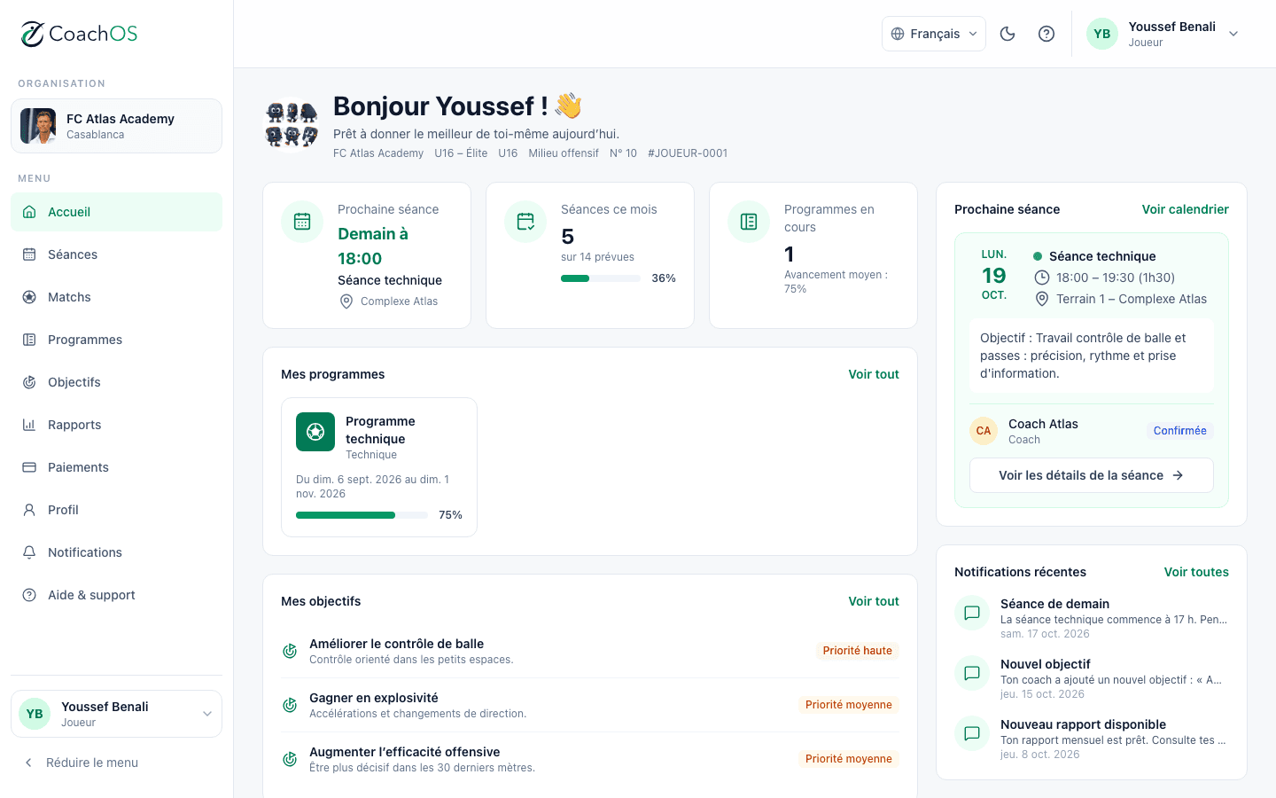Click the Augmenter l'efficacité offensive target icon
Viewport: 1276px width, 798px height.
(x=290, y=759)
